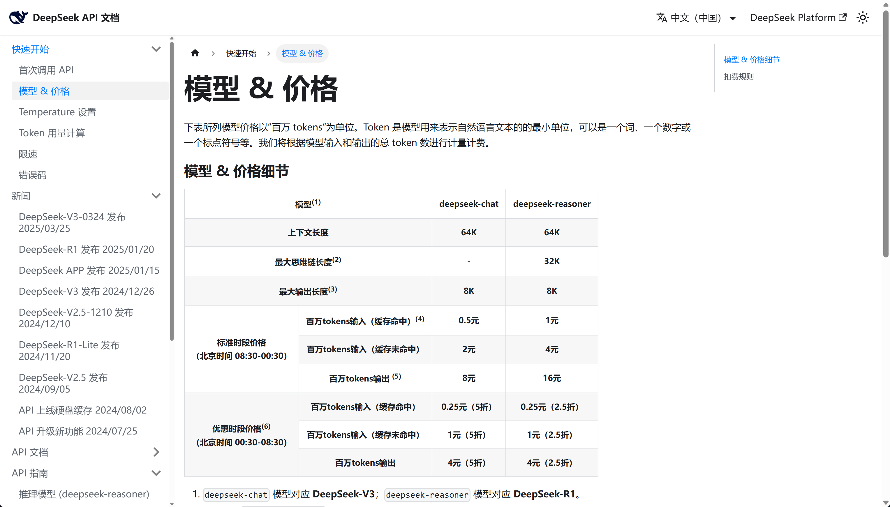
Task: Collapse the API 指南 sidebar section chevron
Action: (156, 473)
